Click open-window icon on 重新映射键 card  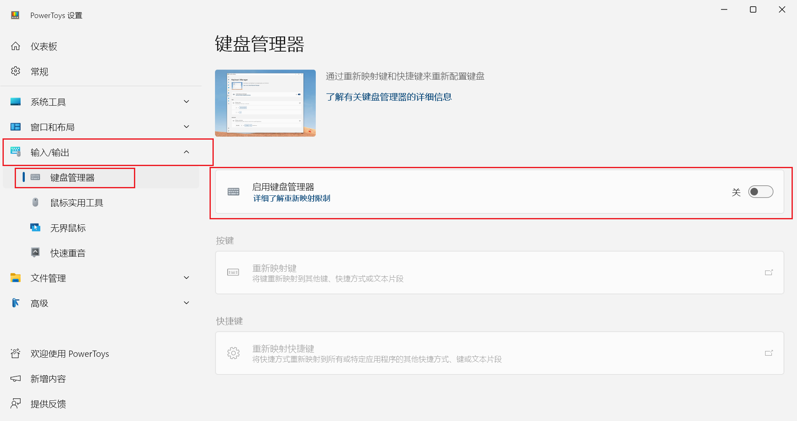769,273
